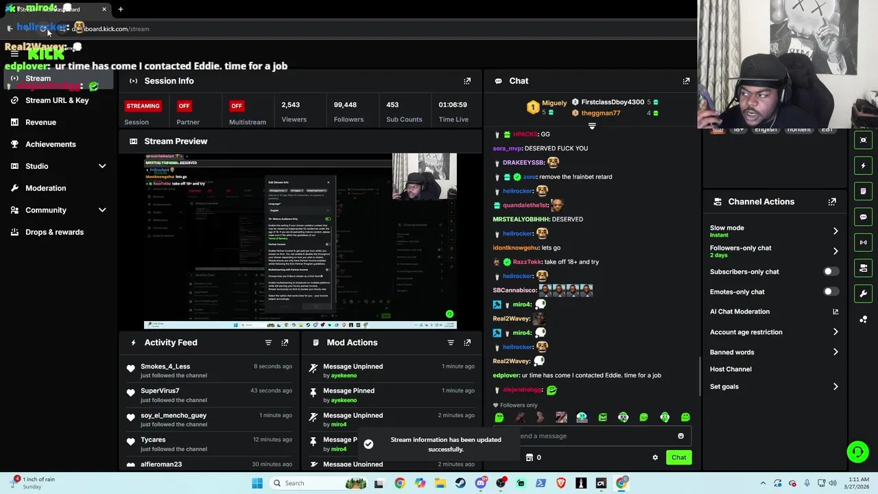Collapse the chat leaderboard chevron
The image size is (878, 494).
pos(592,126)
